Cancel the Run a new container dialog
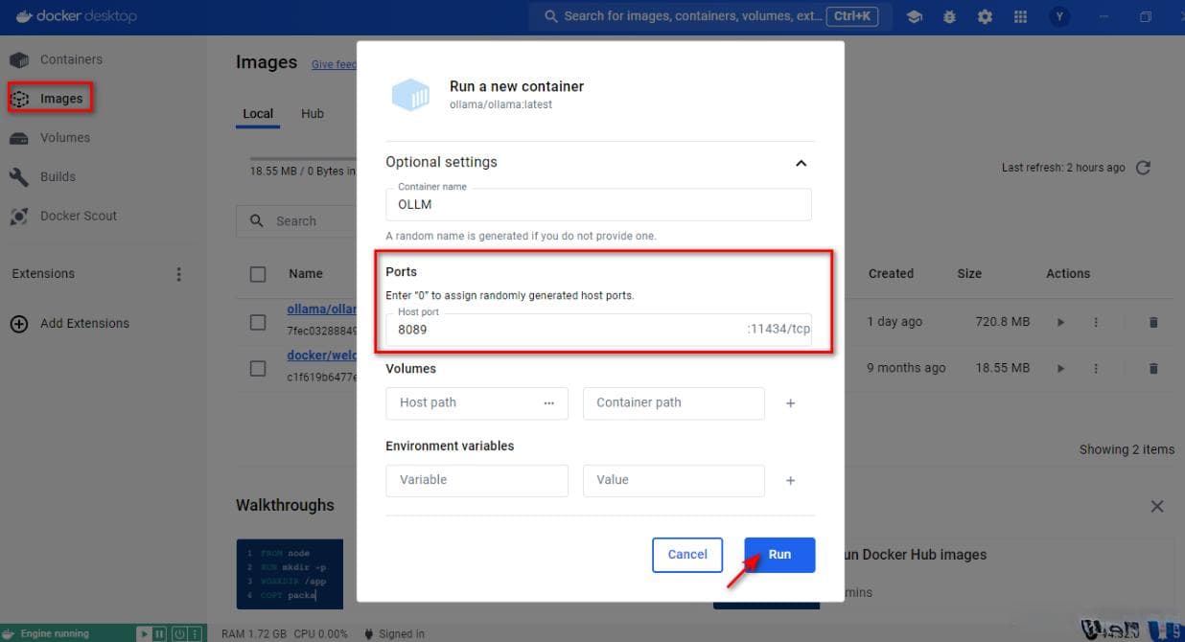The image size is (1185, 642). tap(687, 555)
